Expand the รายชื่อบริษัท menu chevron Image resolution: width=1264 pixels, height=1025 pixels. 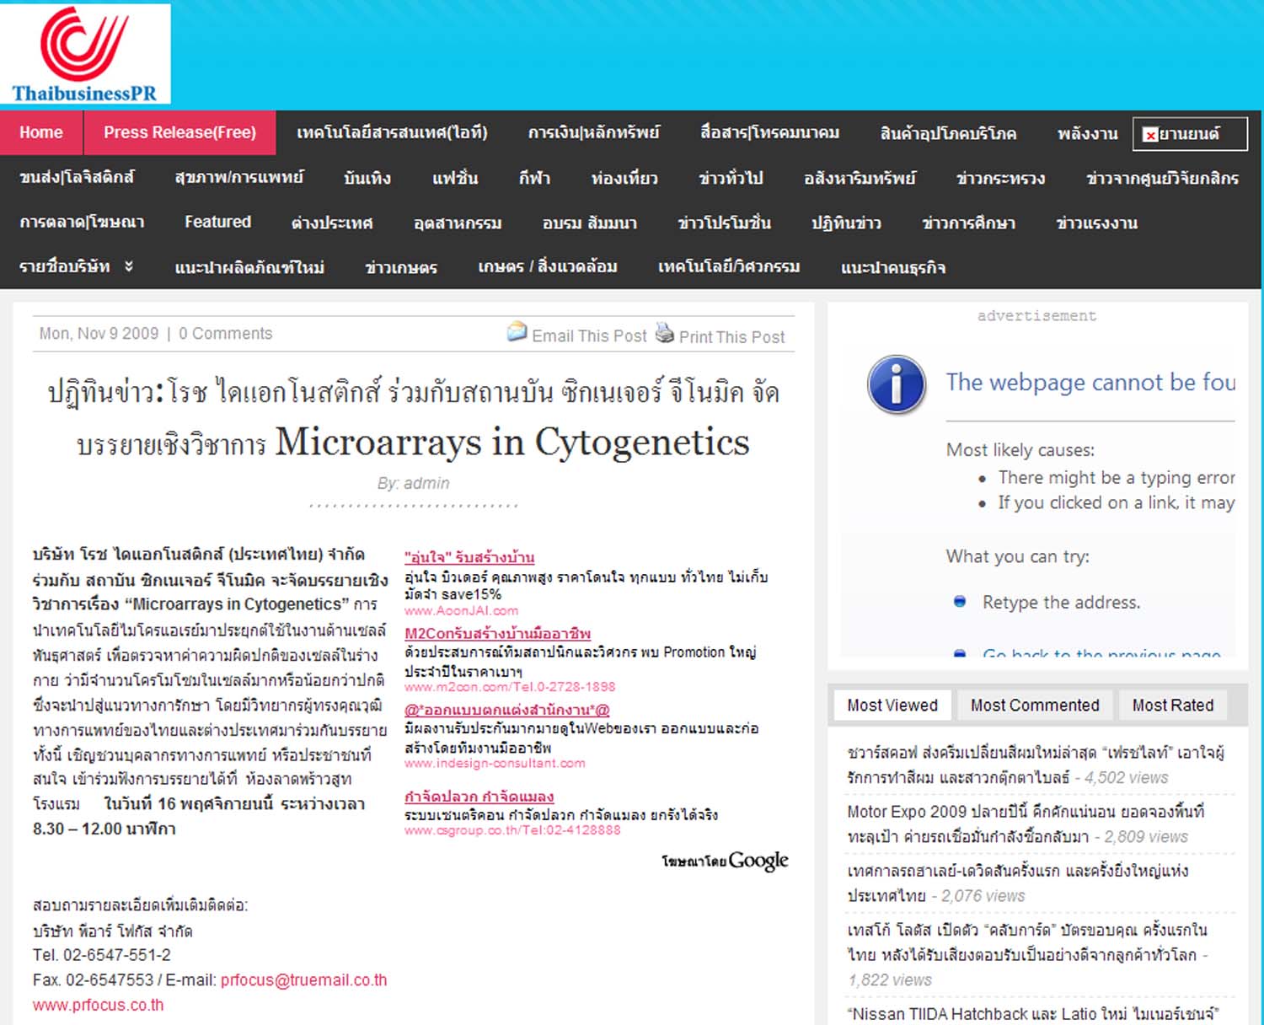(x=129, y=266)
